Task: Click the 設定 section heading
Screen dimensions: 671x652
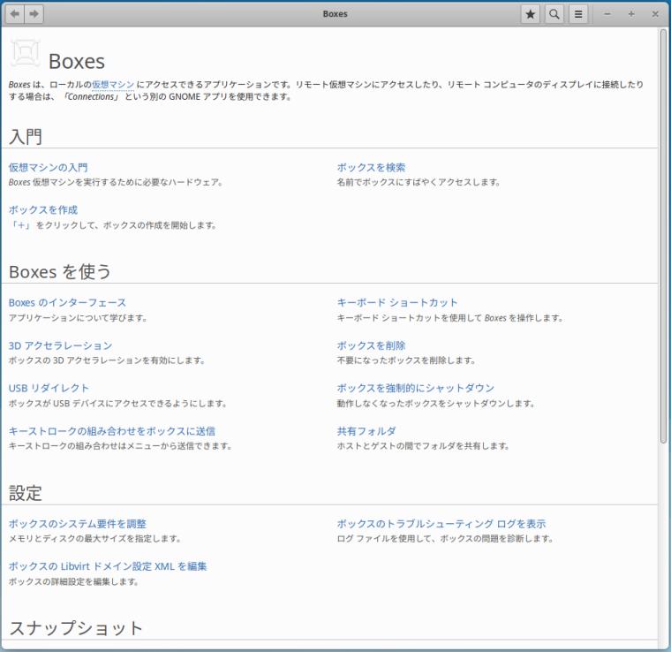Action: click(x=26, y=493)
